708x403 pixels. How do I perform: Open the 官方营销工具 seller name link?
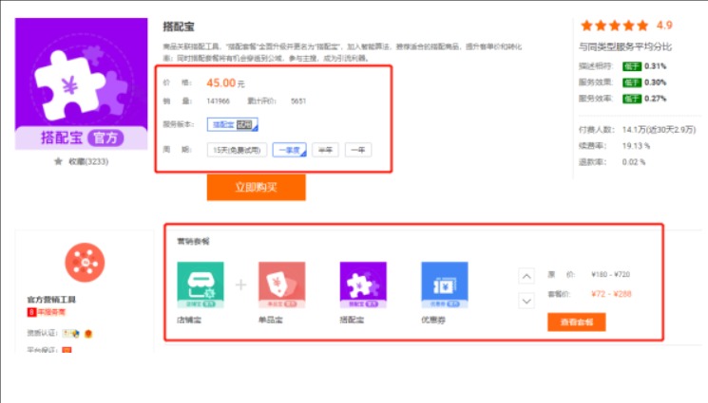pyautogui.click(x=51, y=300)
